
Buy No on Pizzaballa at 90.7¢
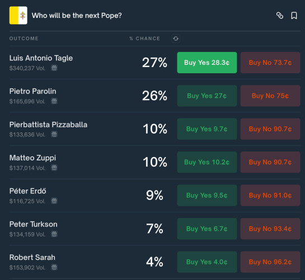270,129
